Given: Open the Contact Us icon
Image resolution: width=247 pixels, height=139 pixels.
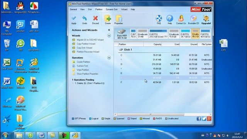Looking at the screenshot, I should [181, 20].
